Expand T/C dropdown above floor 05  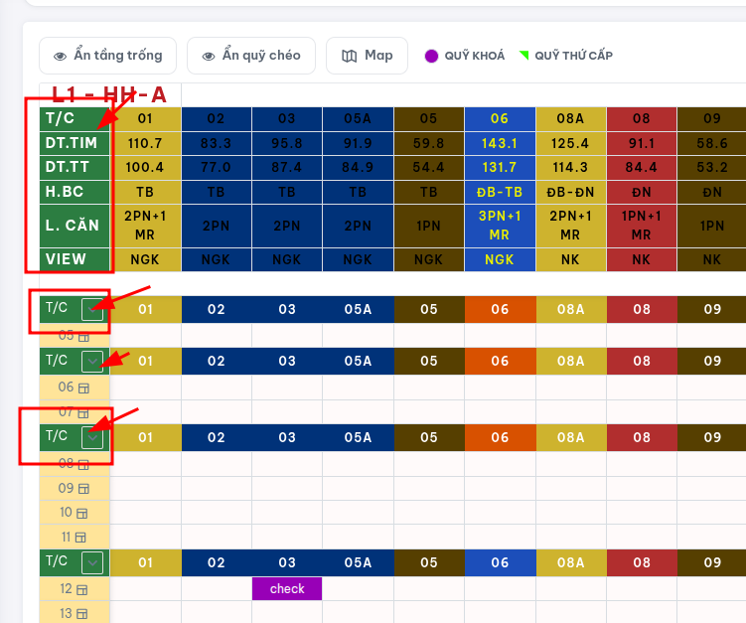click(92, 309)
